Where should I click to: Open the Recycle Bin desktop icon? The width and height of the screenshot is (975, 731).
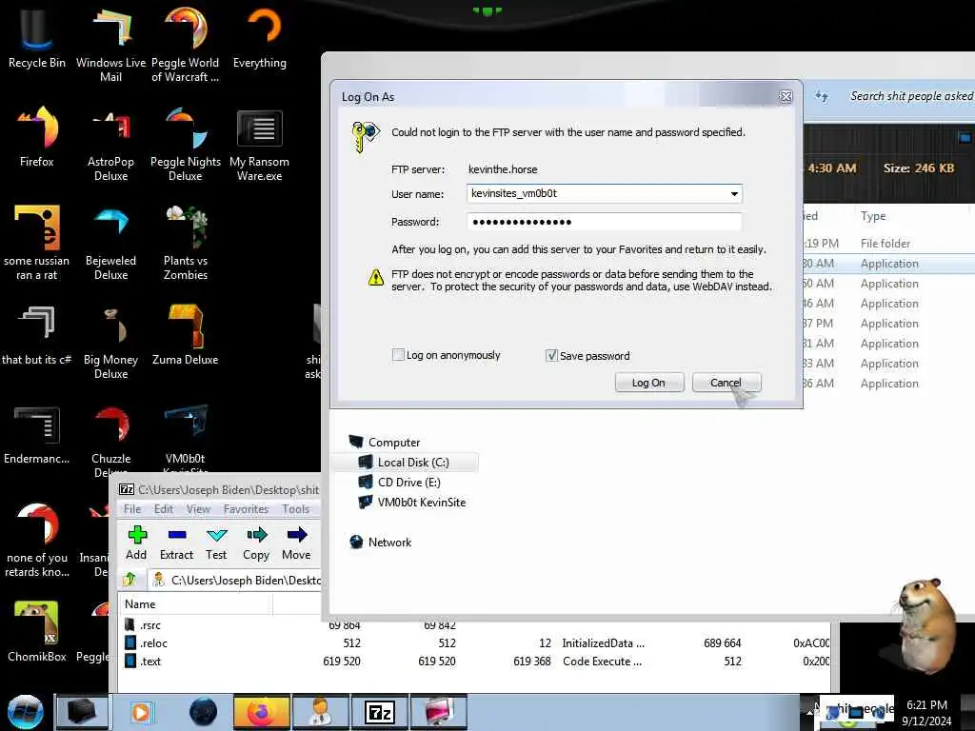tap(36, 37)
